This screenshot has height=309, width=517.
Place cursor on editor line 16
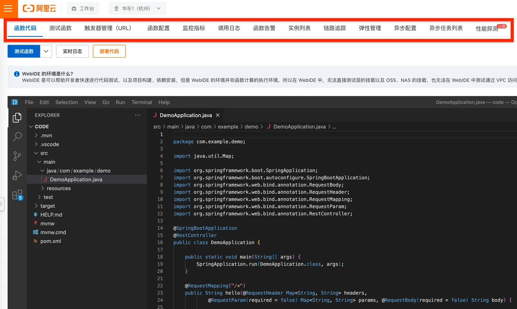tap(217, 243)
